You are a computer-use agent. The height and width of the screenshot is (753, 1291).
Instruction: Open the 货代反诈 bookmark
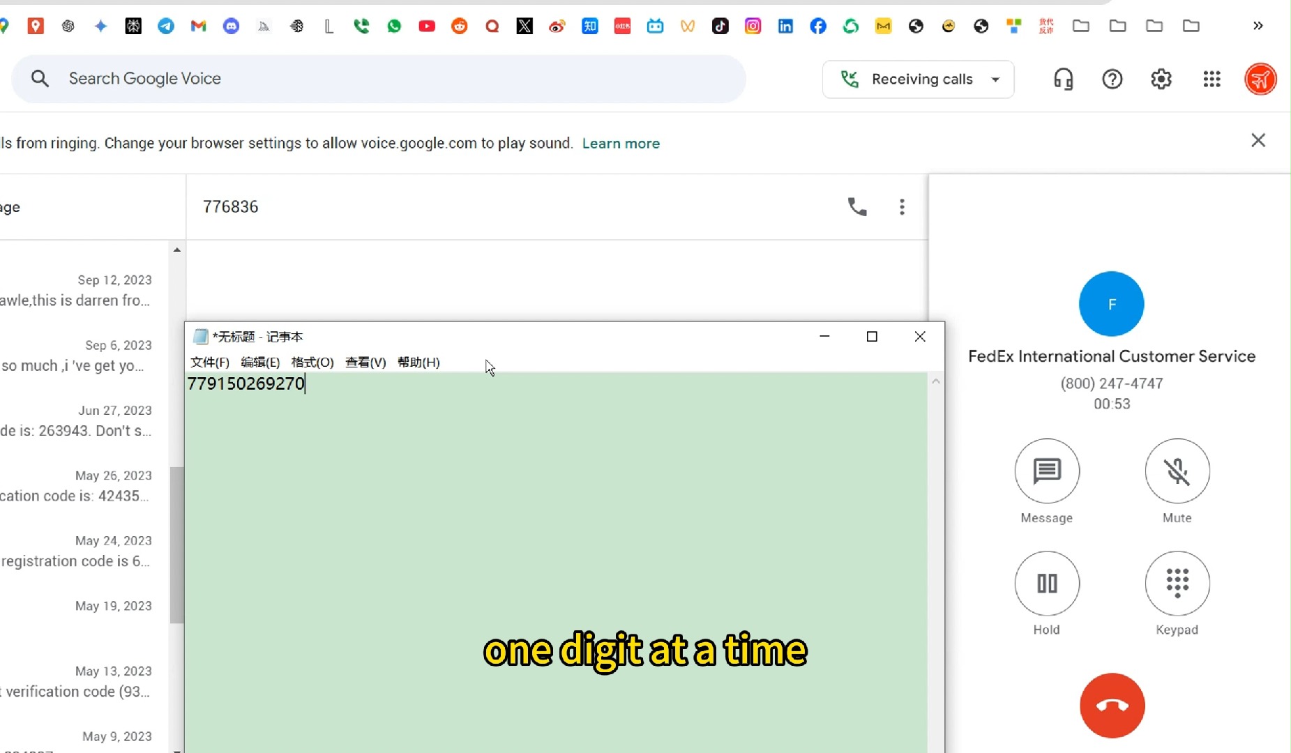tap(1046, 26)
